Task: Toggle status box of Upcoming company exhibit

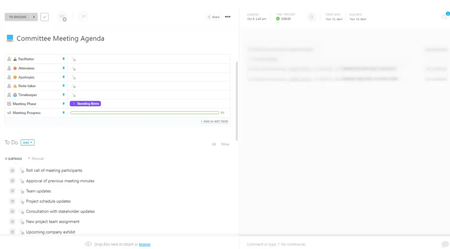Action: [x=12, y=232]
